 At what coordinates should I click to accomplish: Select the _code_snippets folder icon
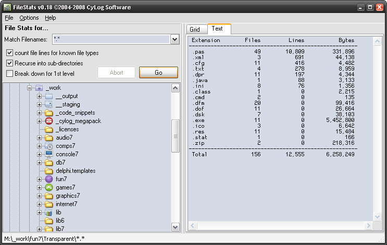click(x=49, y=113)
